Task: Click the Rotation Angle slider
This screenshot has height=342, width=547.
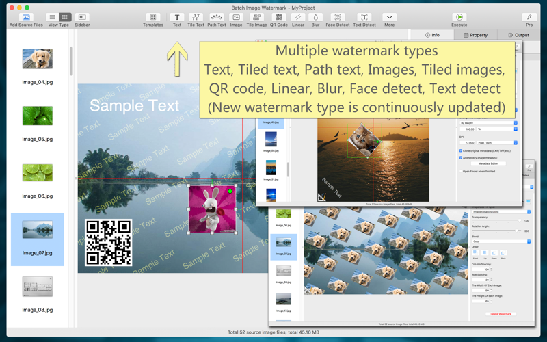Action: 497,231
